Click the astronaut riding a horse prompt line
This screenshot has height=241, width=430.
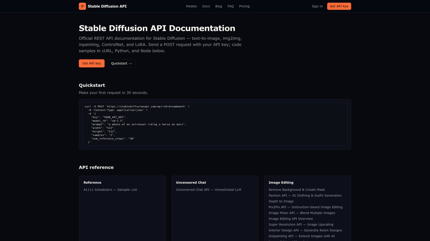[139, 124]
